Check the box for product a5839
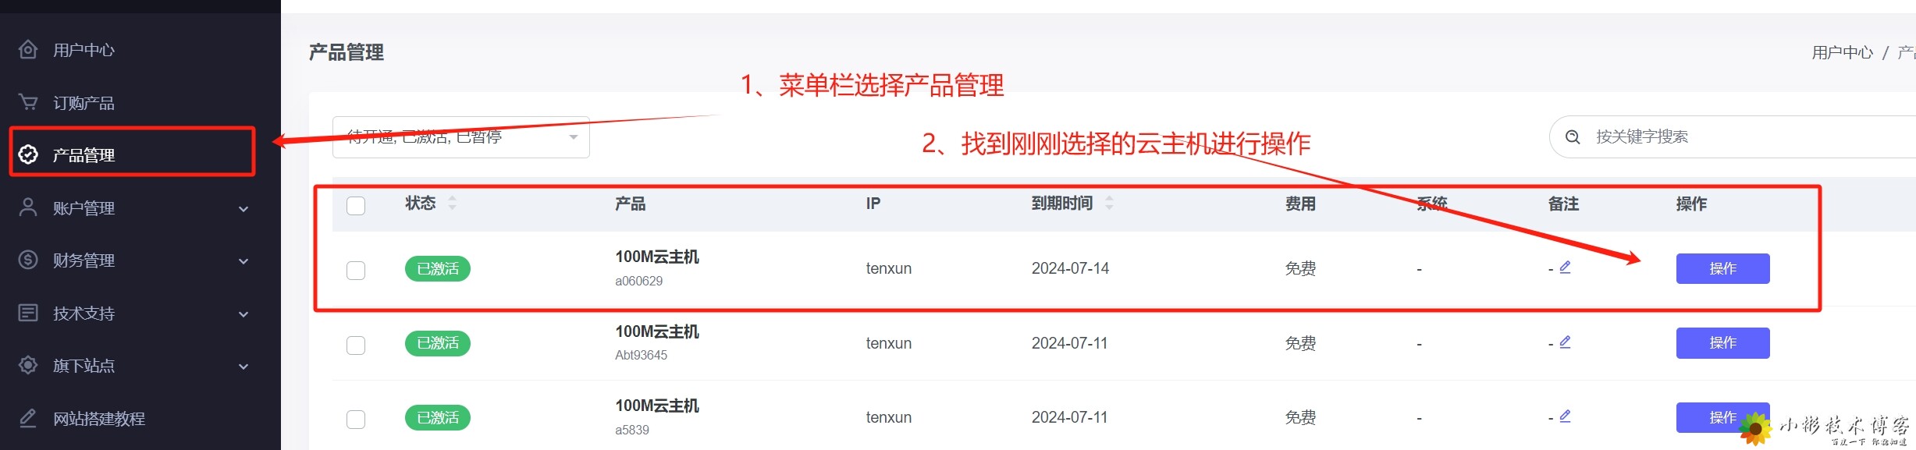 tap(356, 420)
